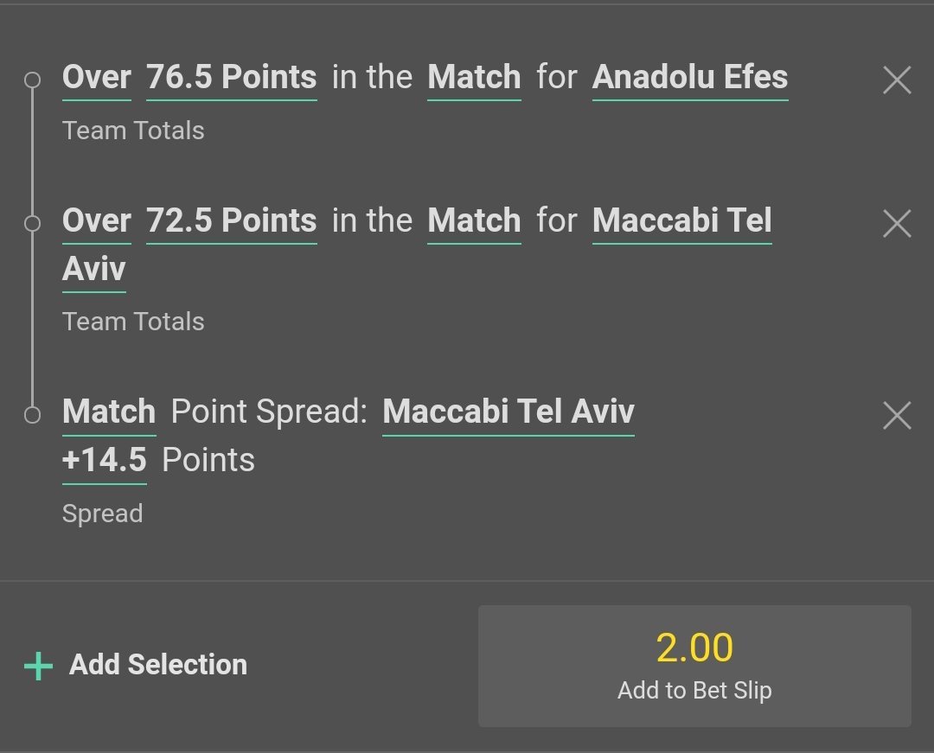934x753 pixels.
Task: Change the Match period in 72.5 Points selection
Action: point(474,221)
